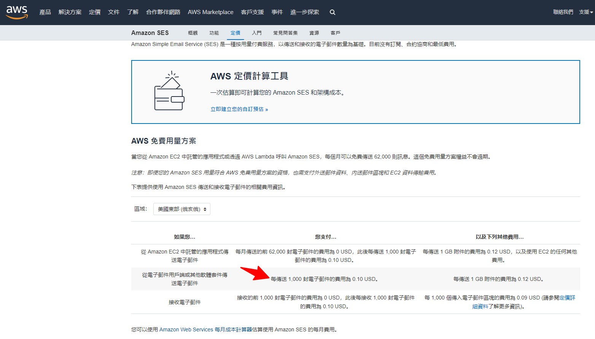Viewport: 595px width, 339px height.
Task: Open the 產品 menu
Action: coord(45,12)
